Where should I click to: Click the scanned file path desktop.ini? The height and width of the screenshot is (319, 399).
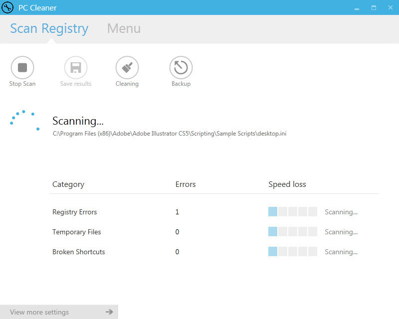point(170,134)
